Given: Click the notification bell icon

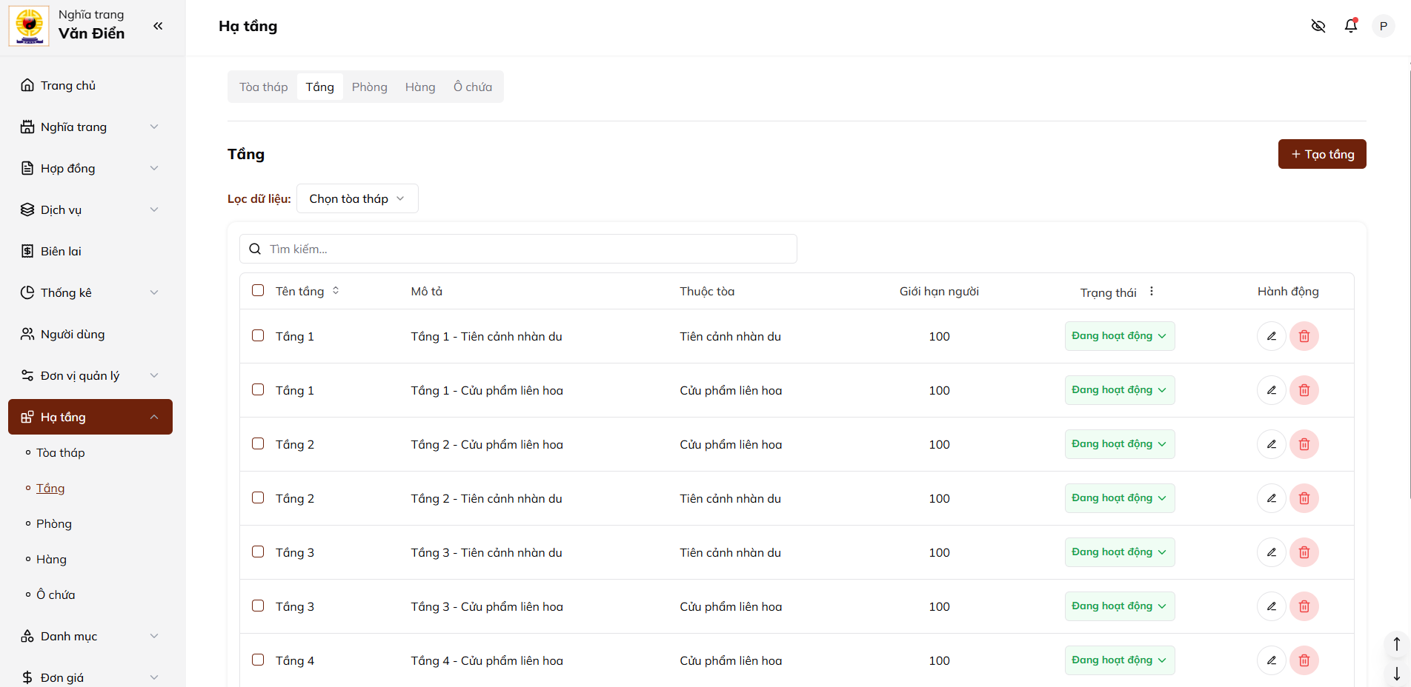Looking at the screenshot, I should 1350,26.
